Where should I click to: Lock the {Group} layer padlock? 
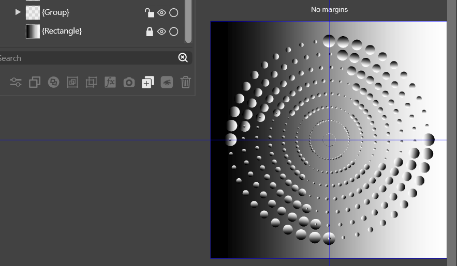tap(149, 12)
